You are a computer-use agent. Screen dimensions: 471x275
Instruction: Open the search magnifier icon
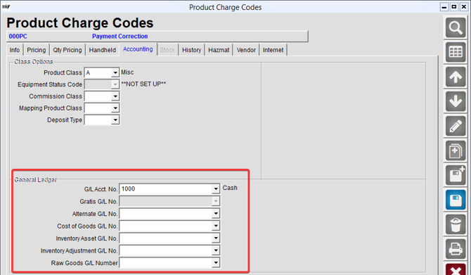click(x=456, y=27)
